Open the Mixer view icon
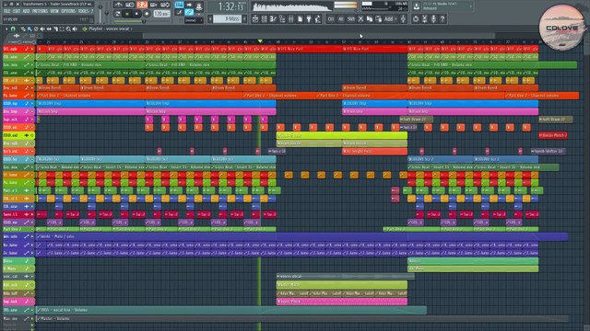 (x=290, y=18)
